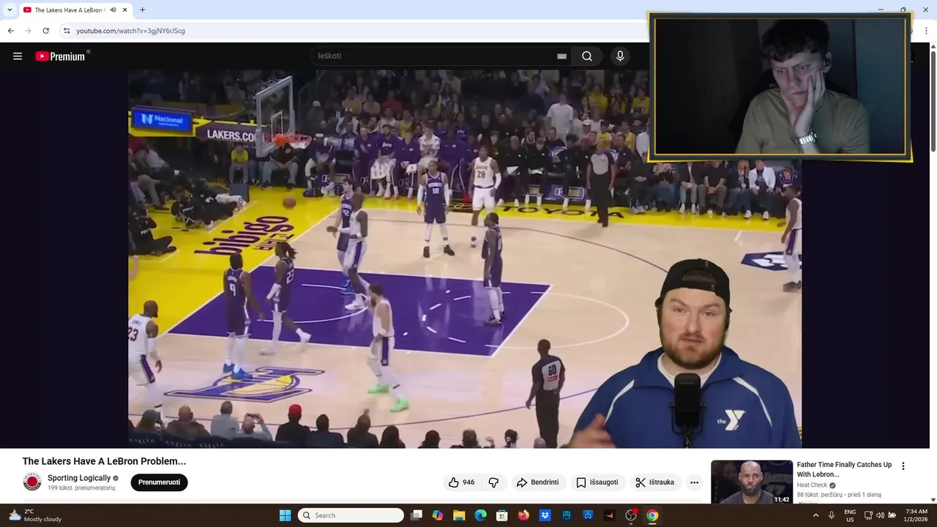
Task: Open the YouTube hamburger guide menu
Action: pyautogui.click(x=18, y=56)
